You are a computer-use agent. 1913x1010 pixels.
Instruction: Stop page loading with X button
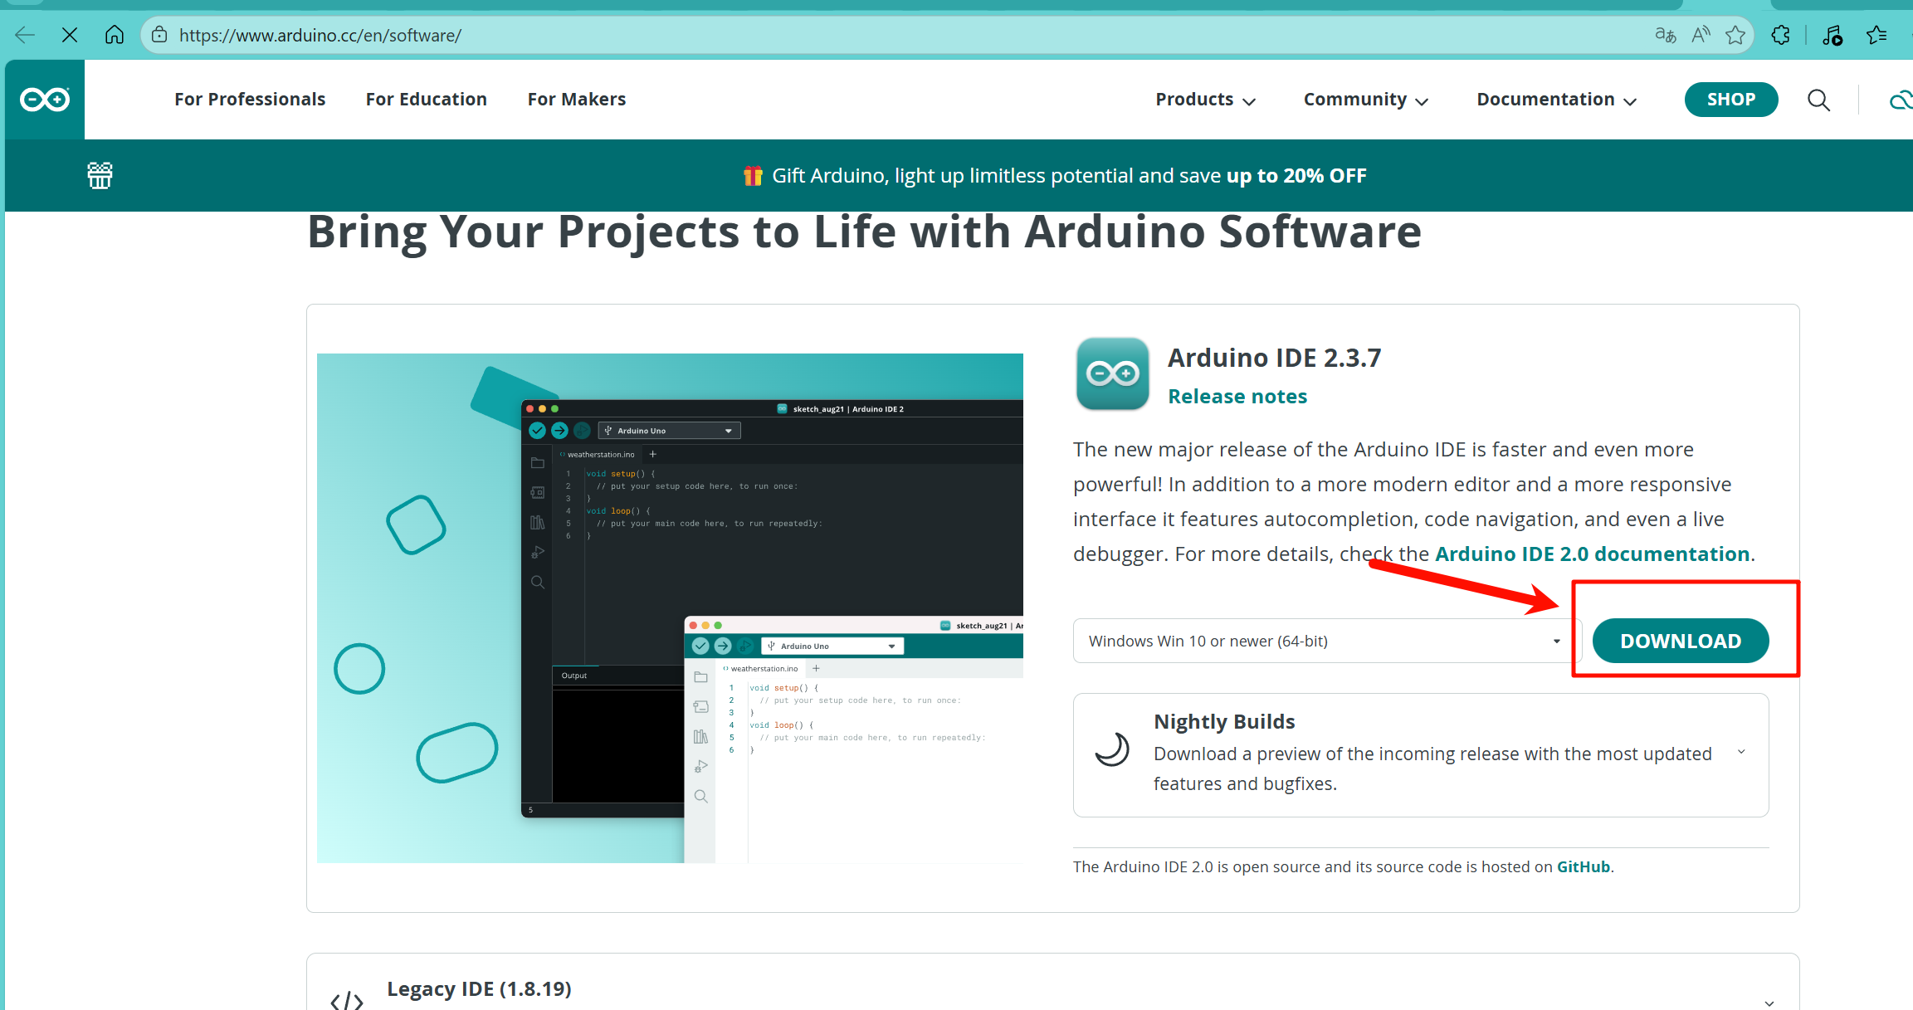point(70,35)
